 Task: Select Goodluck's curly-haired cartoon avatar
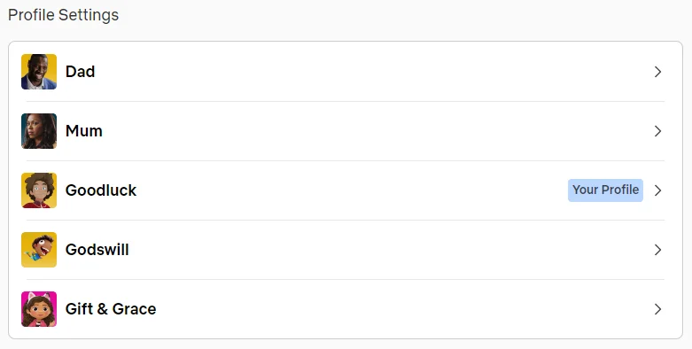[39, 190]
